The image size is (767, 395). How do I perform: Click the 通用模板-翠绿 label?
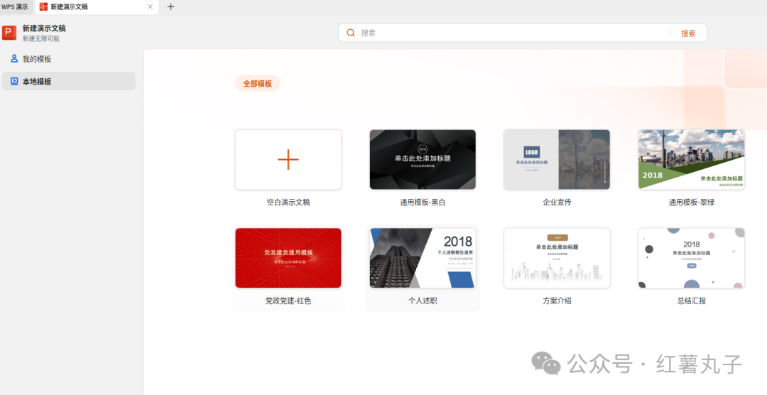[x=692, y=202]
